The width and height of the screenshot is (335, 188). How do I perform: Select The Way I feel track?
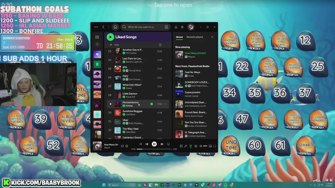coord(138,130)
